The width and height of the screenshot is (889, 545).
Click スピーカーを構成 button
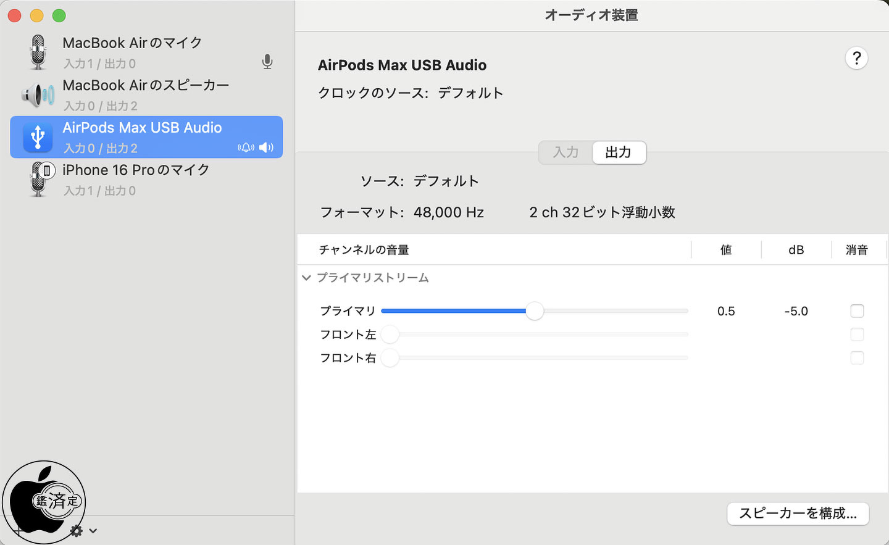pos(798,514)
